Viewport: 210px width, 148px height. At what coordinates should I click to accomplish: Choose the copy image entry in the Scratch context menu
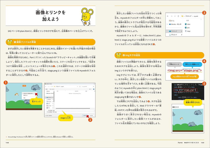[x=25, y=95]
